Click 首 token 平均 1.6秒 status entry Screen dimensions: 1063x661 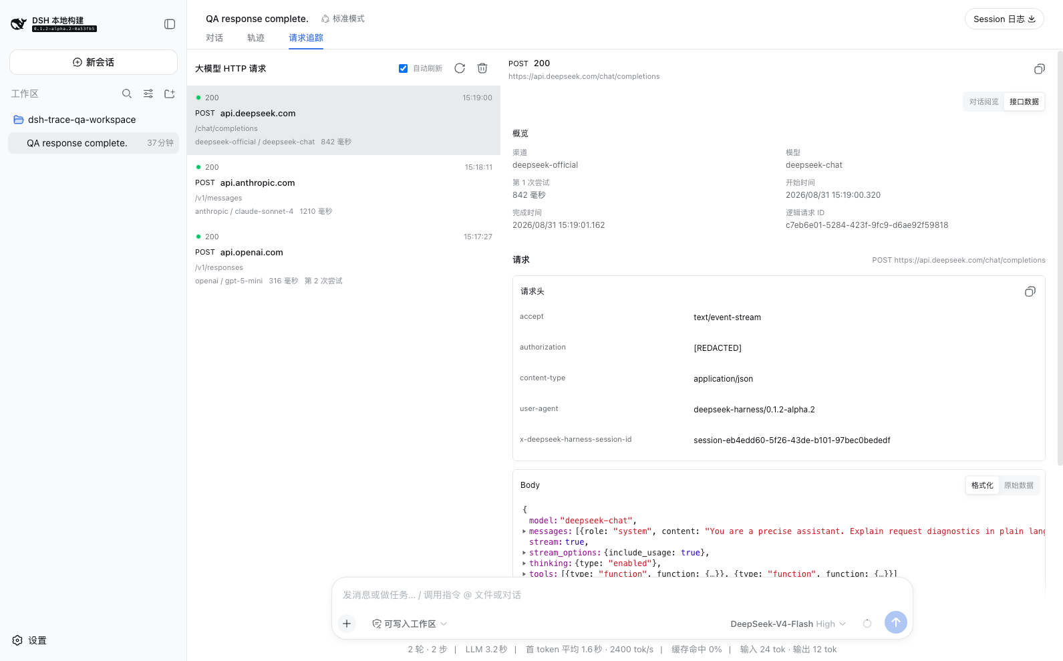coord(589,649)
